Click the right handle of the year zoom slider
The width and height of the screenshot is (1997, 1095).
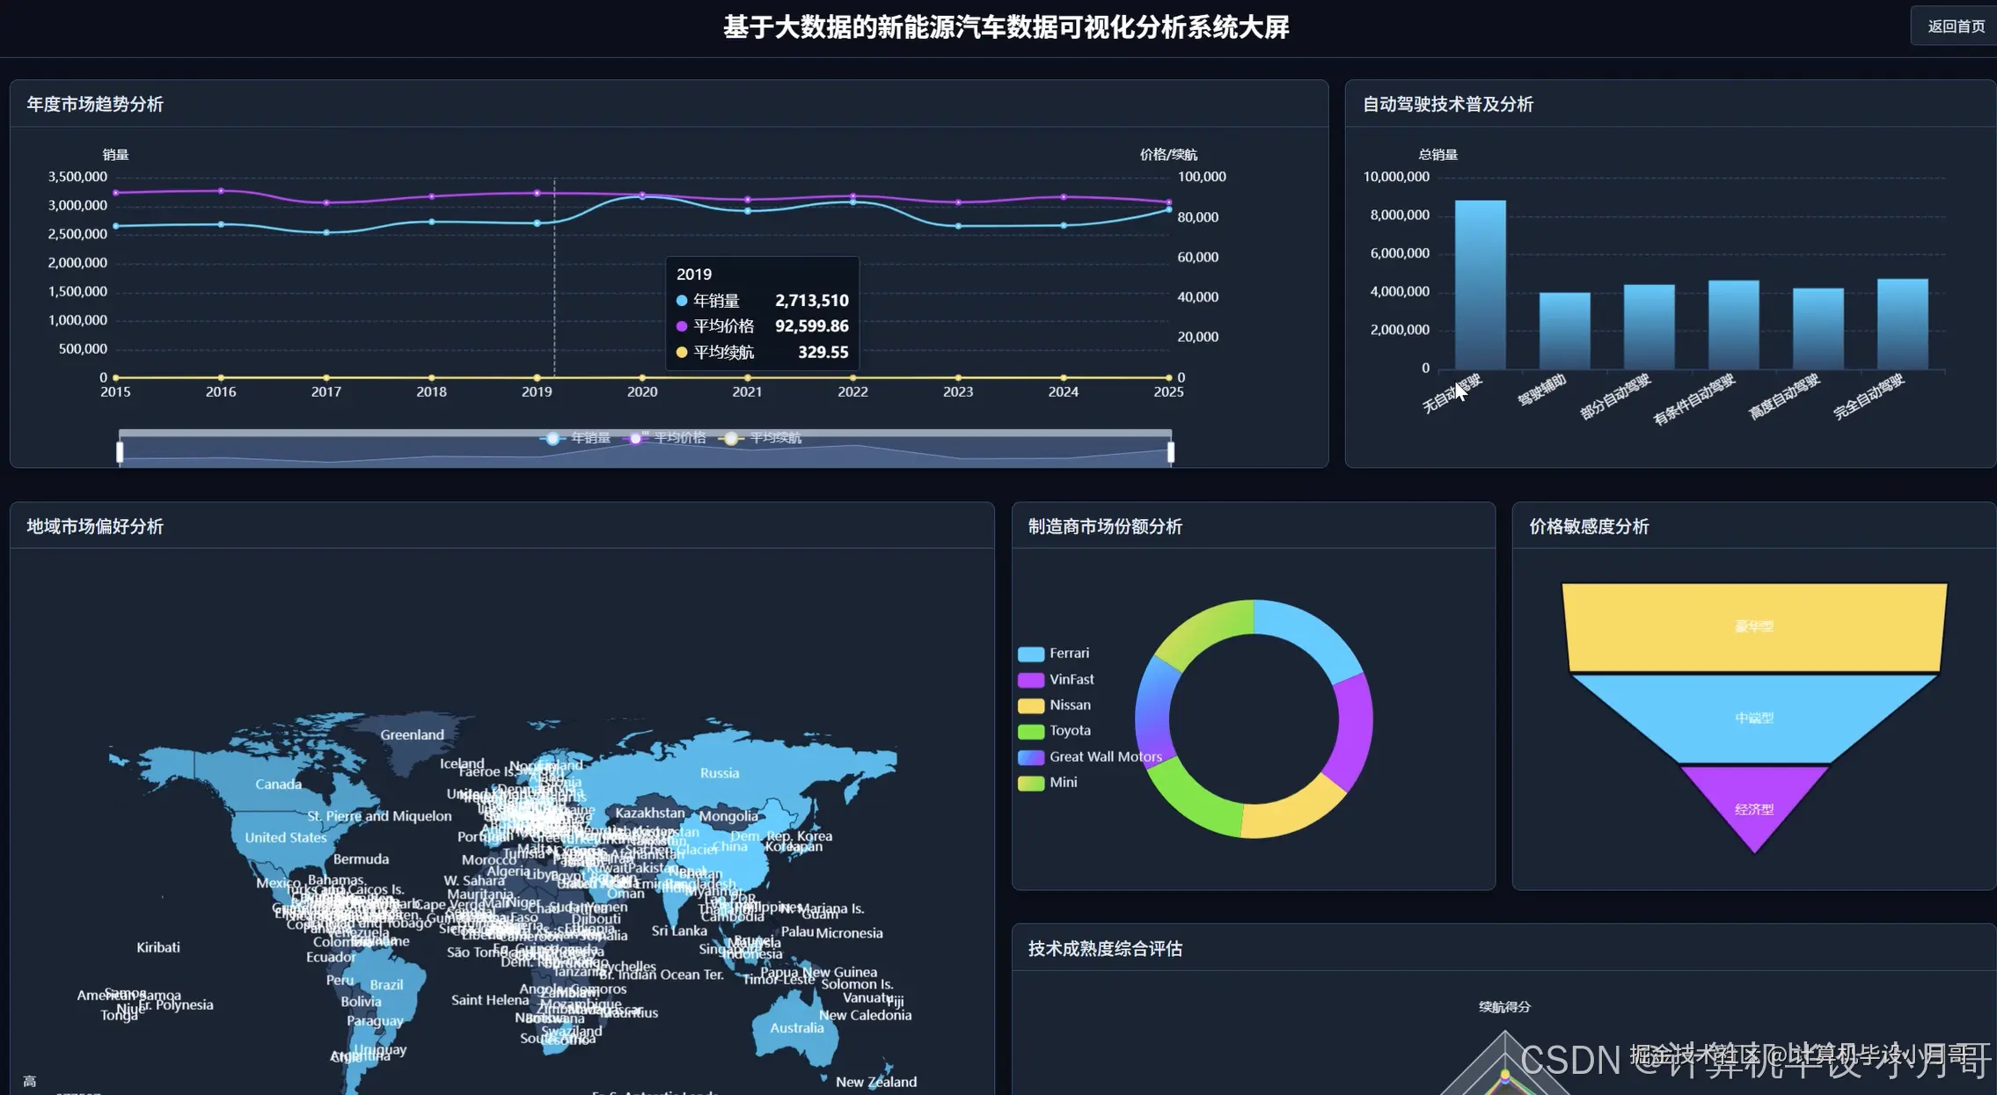[x=1171, y=451]
